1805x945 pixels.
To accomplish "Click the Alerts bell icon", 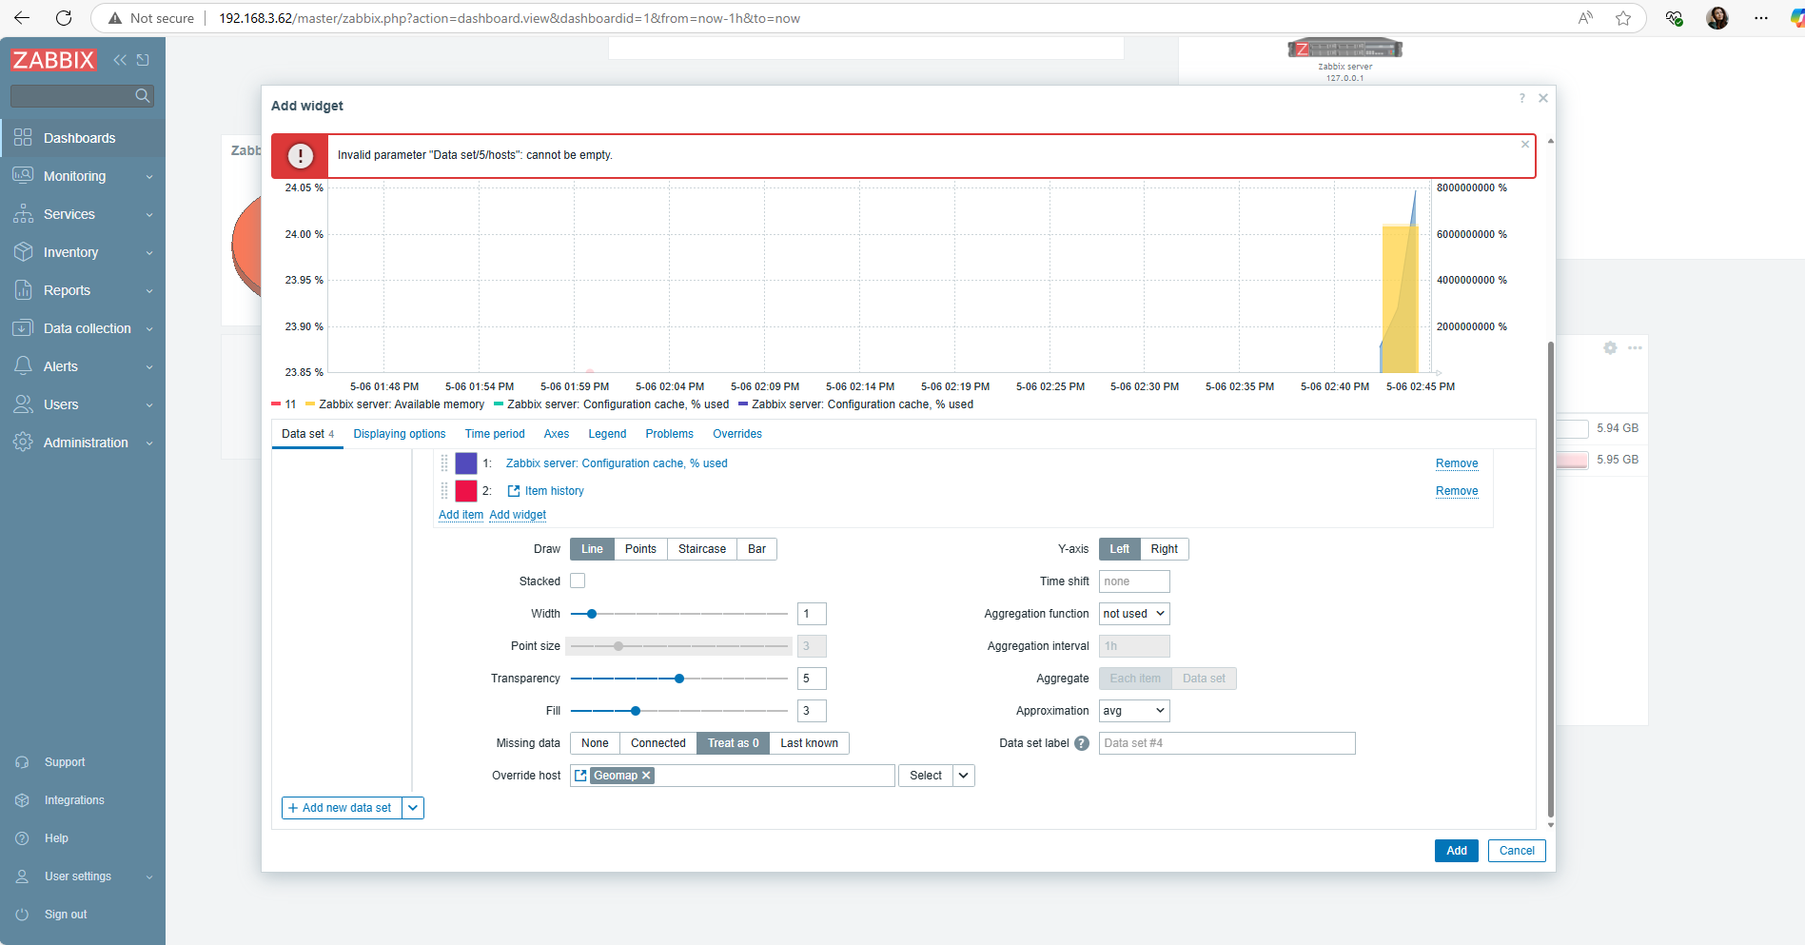I will [x=23, y=366].
